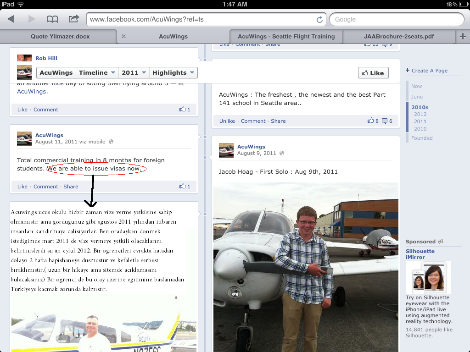
Task: View thumbs-up count on August 11 post
Action: tap(185, 186)
